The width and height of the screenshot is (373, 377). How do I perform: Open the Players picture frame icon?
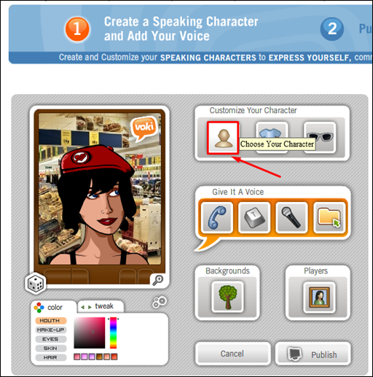(319, 298)
